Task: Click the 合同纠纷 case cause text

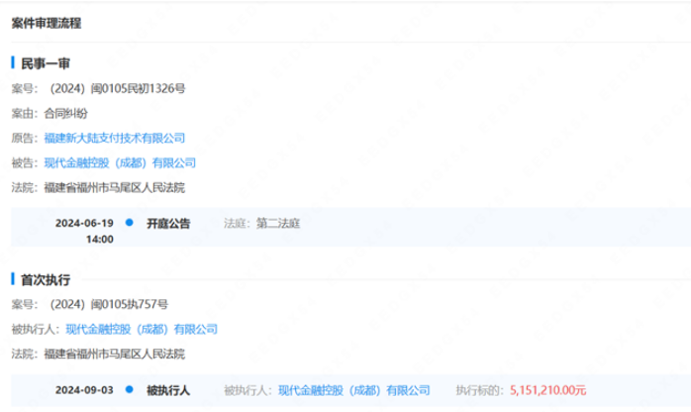Action: [66, 113]
